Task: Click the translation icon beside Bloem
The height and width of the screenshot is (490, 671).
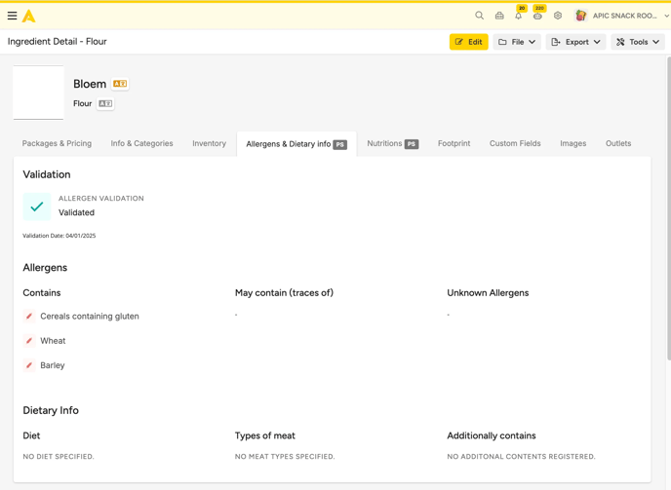Action: coord(120,84)
